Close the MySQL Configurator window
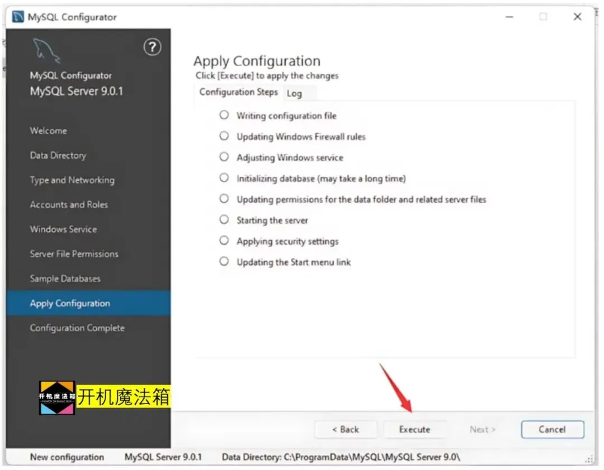Viewport: 604px width, 470px height. 577,17
